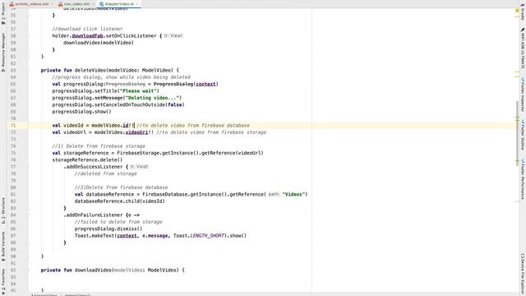526x296 pixels.
Task: Close the AdapterVideo.kt tab
Action: (137, 4)
